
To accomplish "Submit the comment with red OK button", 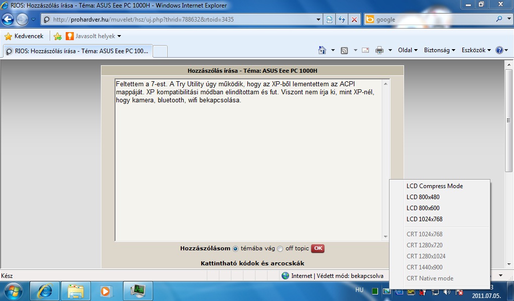I will tap(318, 248).
